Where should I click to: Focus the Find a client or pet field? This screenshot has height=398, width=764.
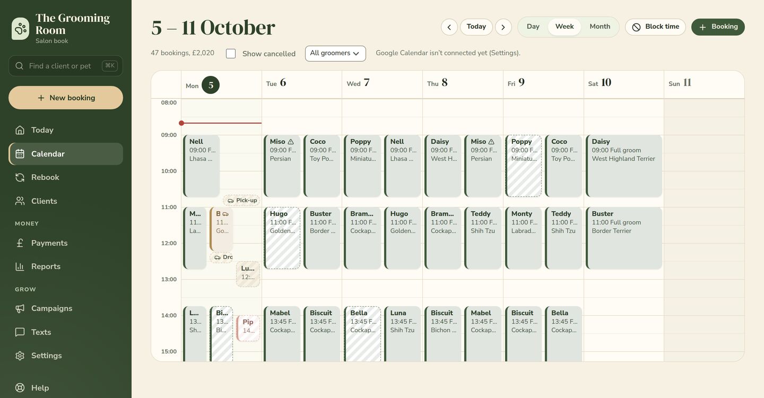pyautogui.click(x=66, y=66)
